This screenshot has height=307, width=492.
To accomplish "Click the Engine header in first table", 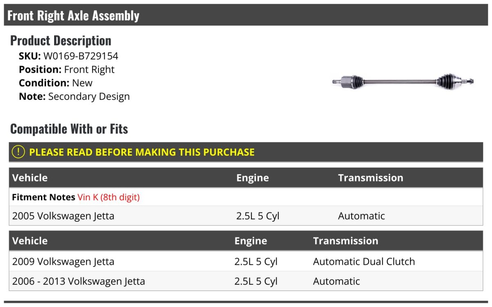I will tap(253, 178).
